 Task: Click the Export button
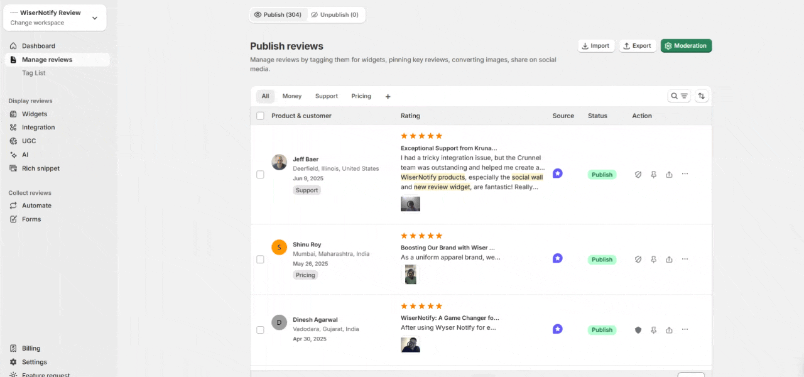(637, 46)
